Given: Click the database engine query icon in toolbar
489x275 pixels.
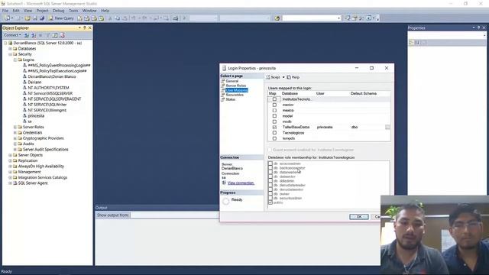Looking at the screenshot, I should 79,18.
